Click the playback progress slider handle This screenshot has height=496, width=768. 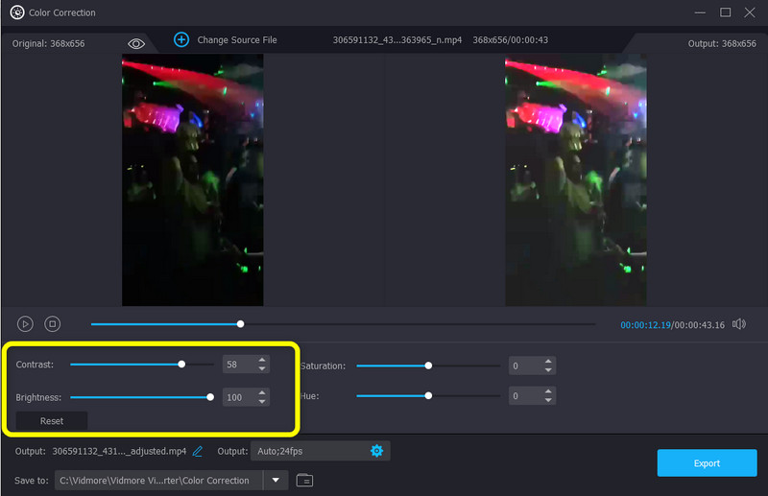(241, 324)
